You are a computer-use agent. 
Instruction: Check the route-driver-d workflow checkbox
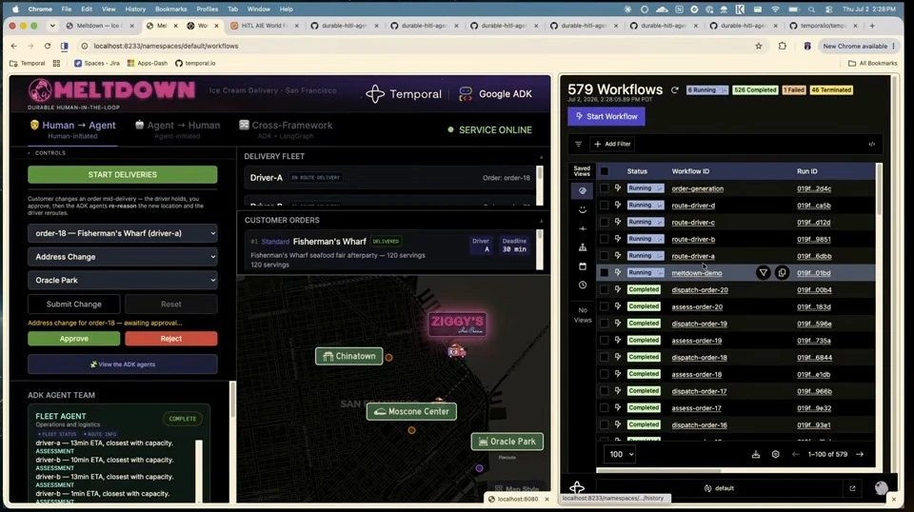pos(605,205)
